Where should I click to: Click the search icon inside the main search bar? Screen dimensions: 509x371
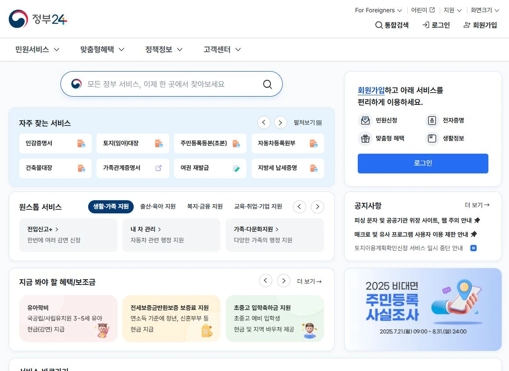[267, 84]
